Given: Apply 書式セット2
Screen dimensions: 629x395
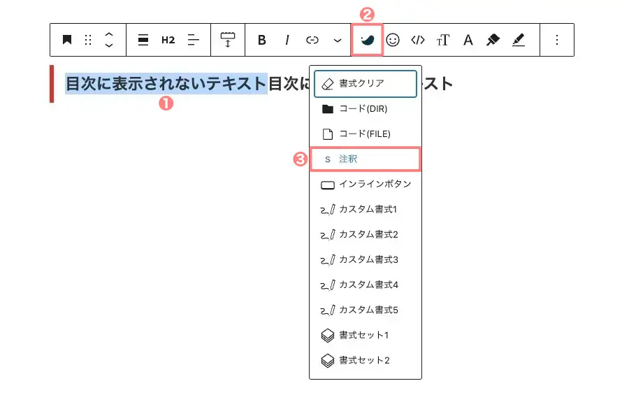Looking at the screenshot, I should coord(366,361).
